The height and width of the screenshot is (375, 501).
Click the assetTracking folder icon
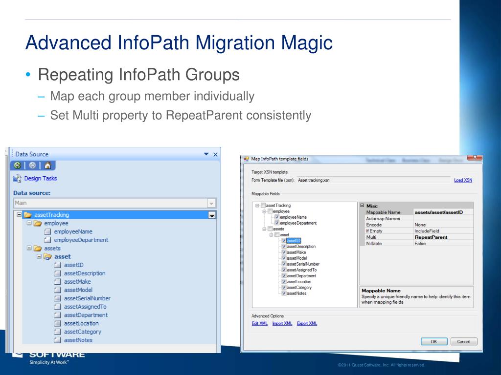click(28, 215)
